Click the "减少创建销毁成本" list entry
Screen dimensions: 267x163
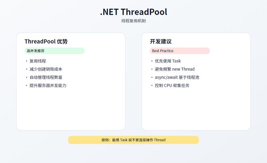coord(46,69)
